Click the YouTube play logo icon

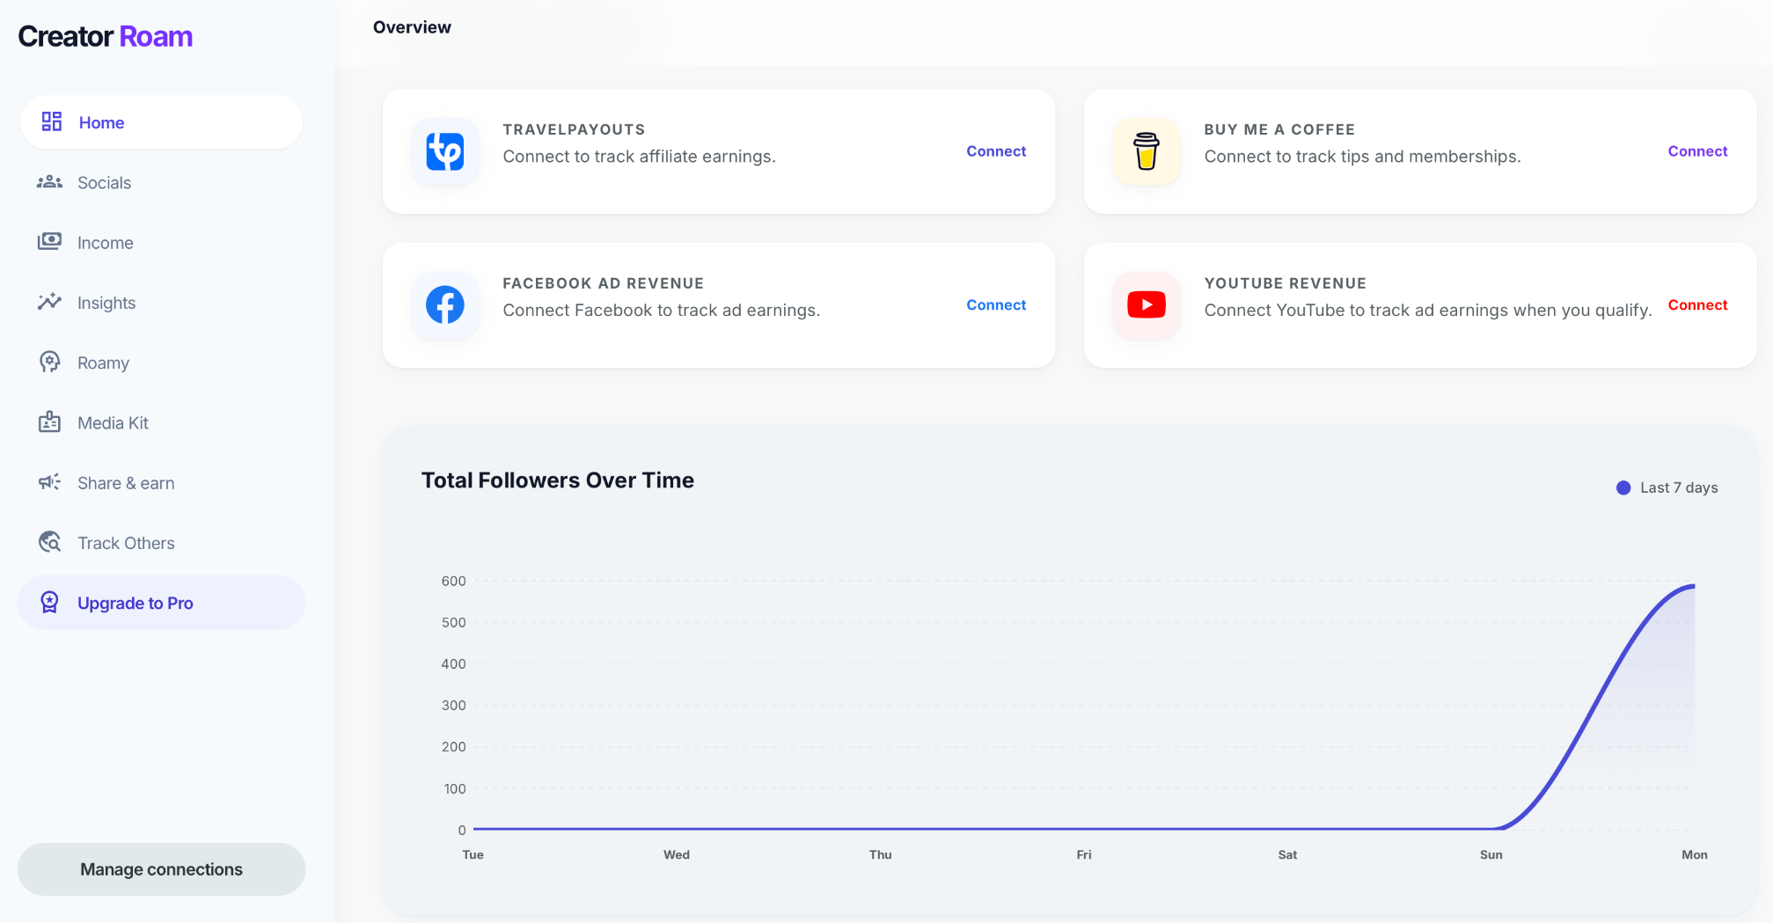coord(1147,305)
